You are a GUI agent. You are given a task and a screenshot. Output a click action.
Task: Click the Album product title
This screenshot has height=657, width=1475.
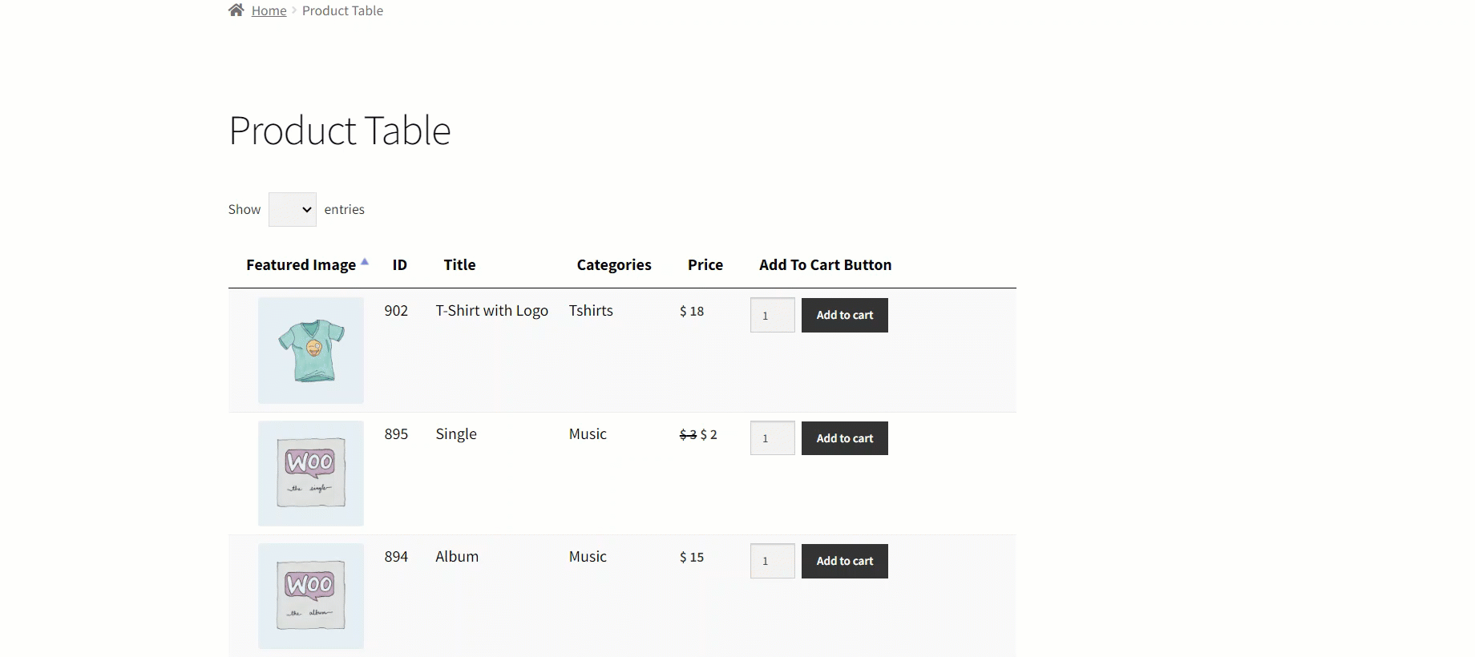[457, 557]
